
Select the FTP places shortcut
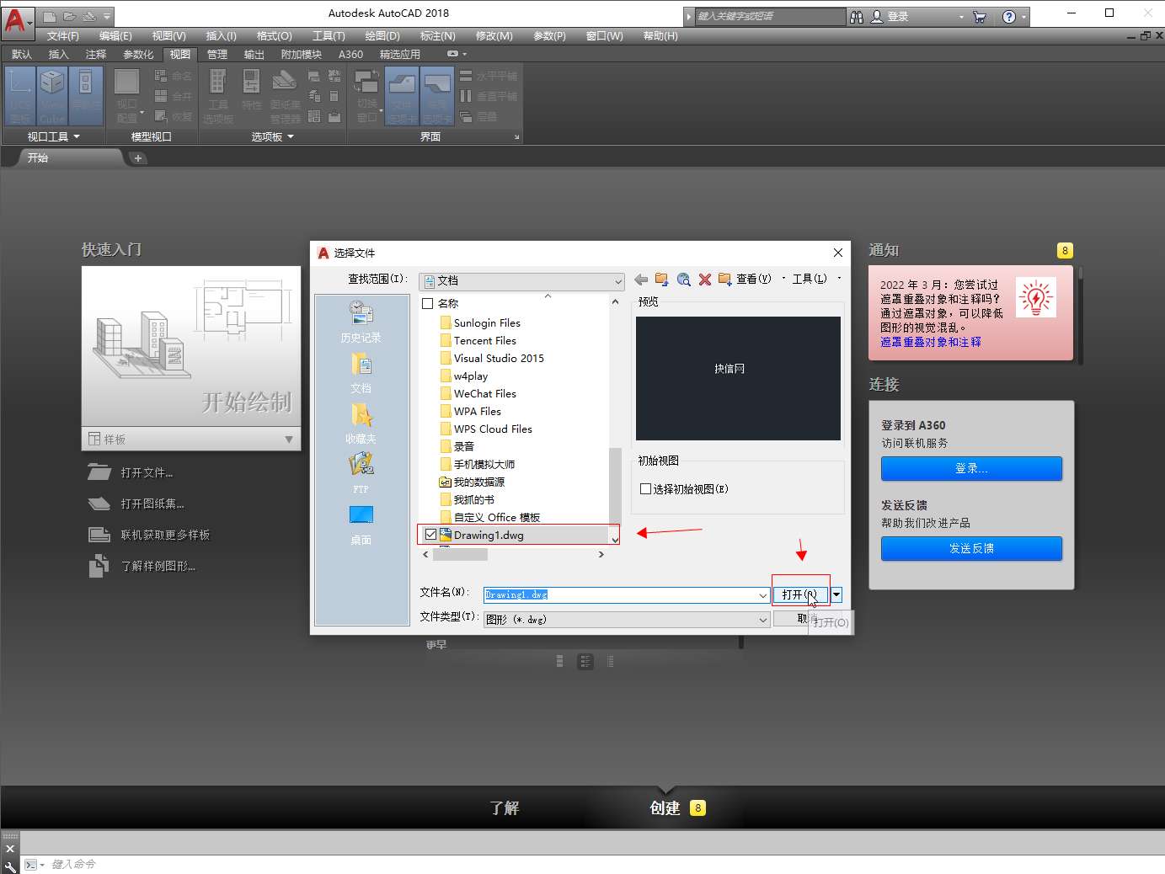[361, 472]
